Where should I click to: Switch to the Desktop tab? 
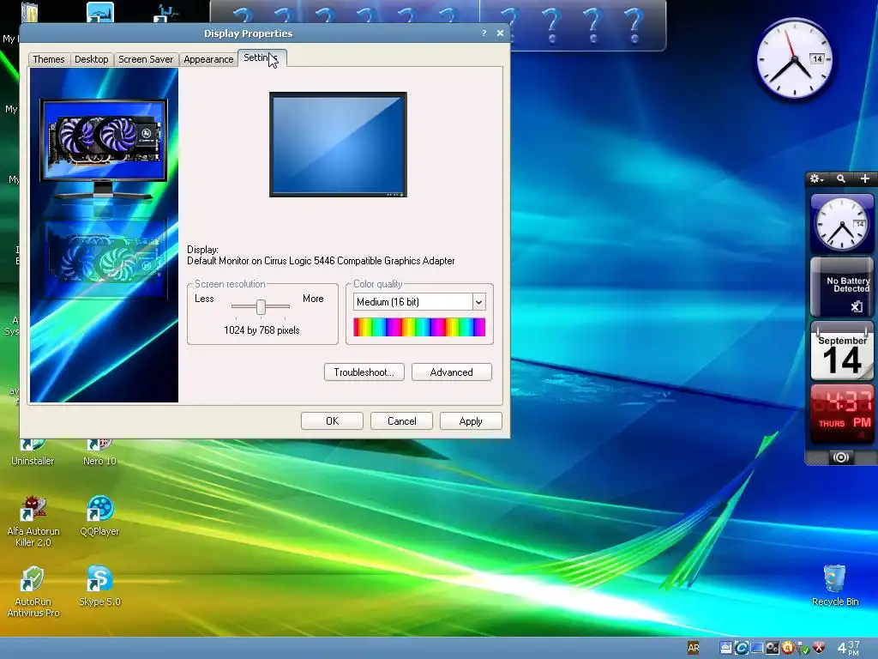(91, 59)
